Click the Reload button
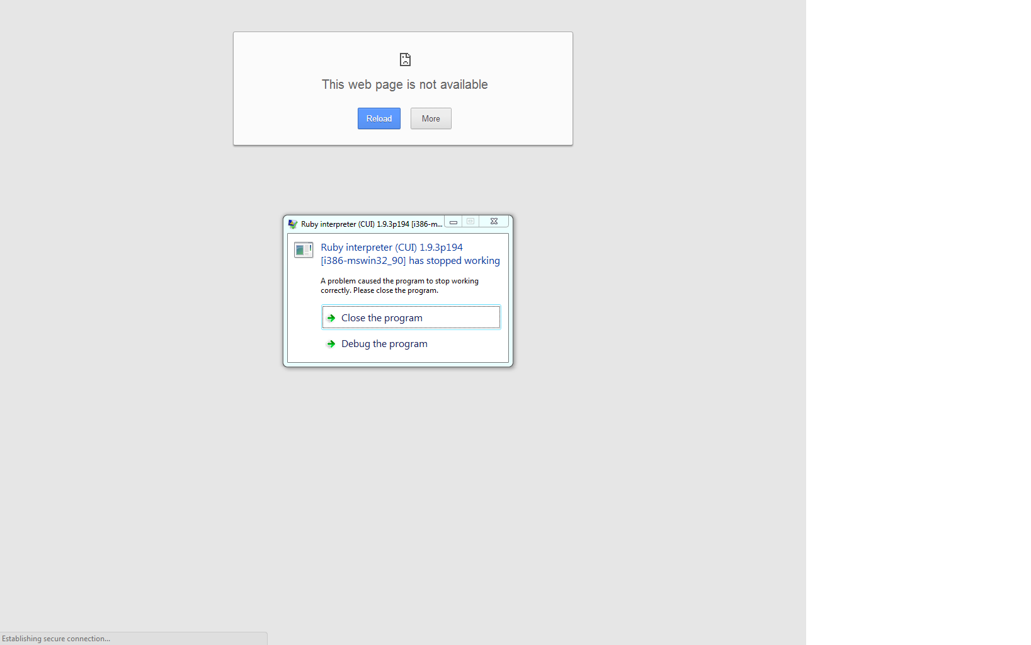 [379, 118]
